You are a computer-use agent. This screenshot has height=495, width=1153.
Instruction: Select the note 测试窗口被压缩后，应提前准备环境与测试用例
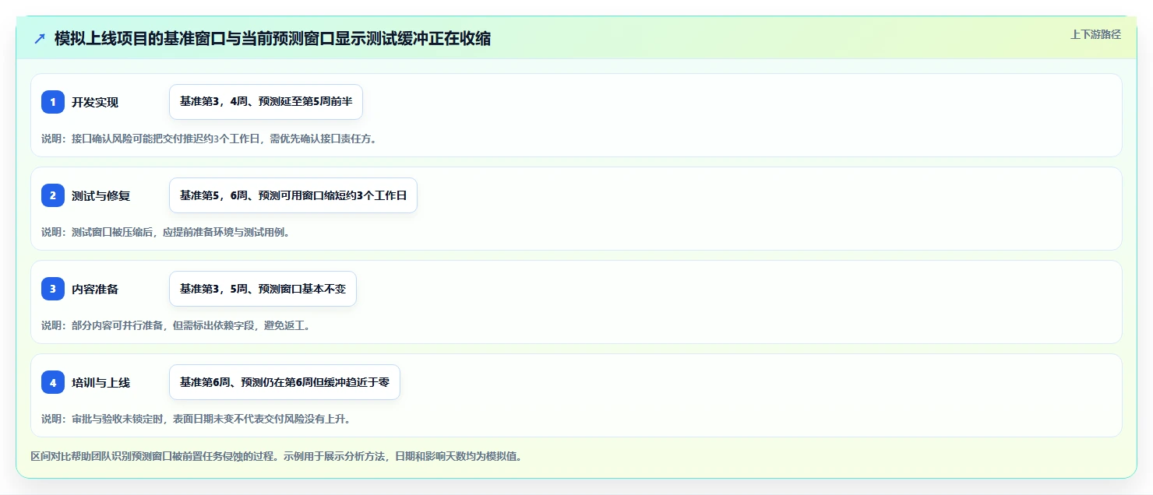(165, 232)
